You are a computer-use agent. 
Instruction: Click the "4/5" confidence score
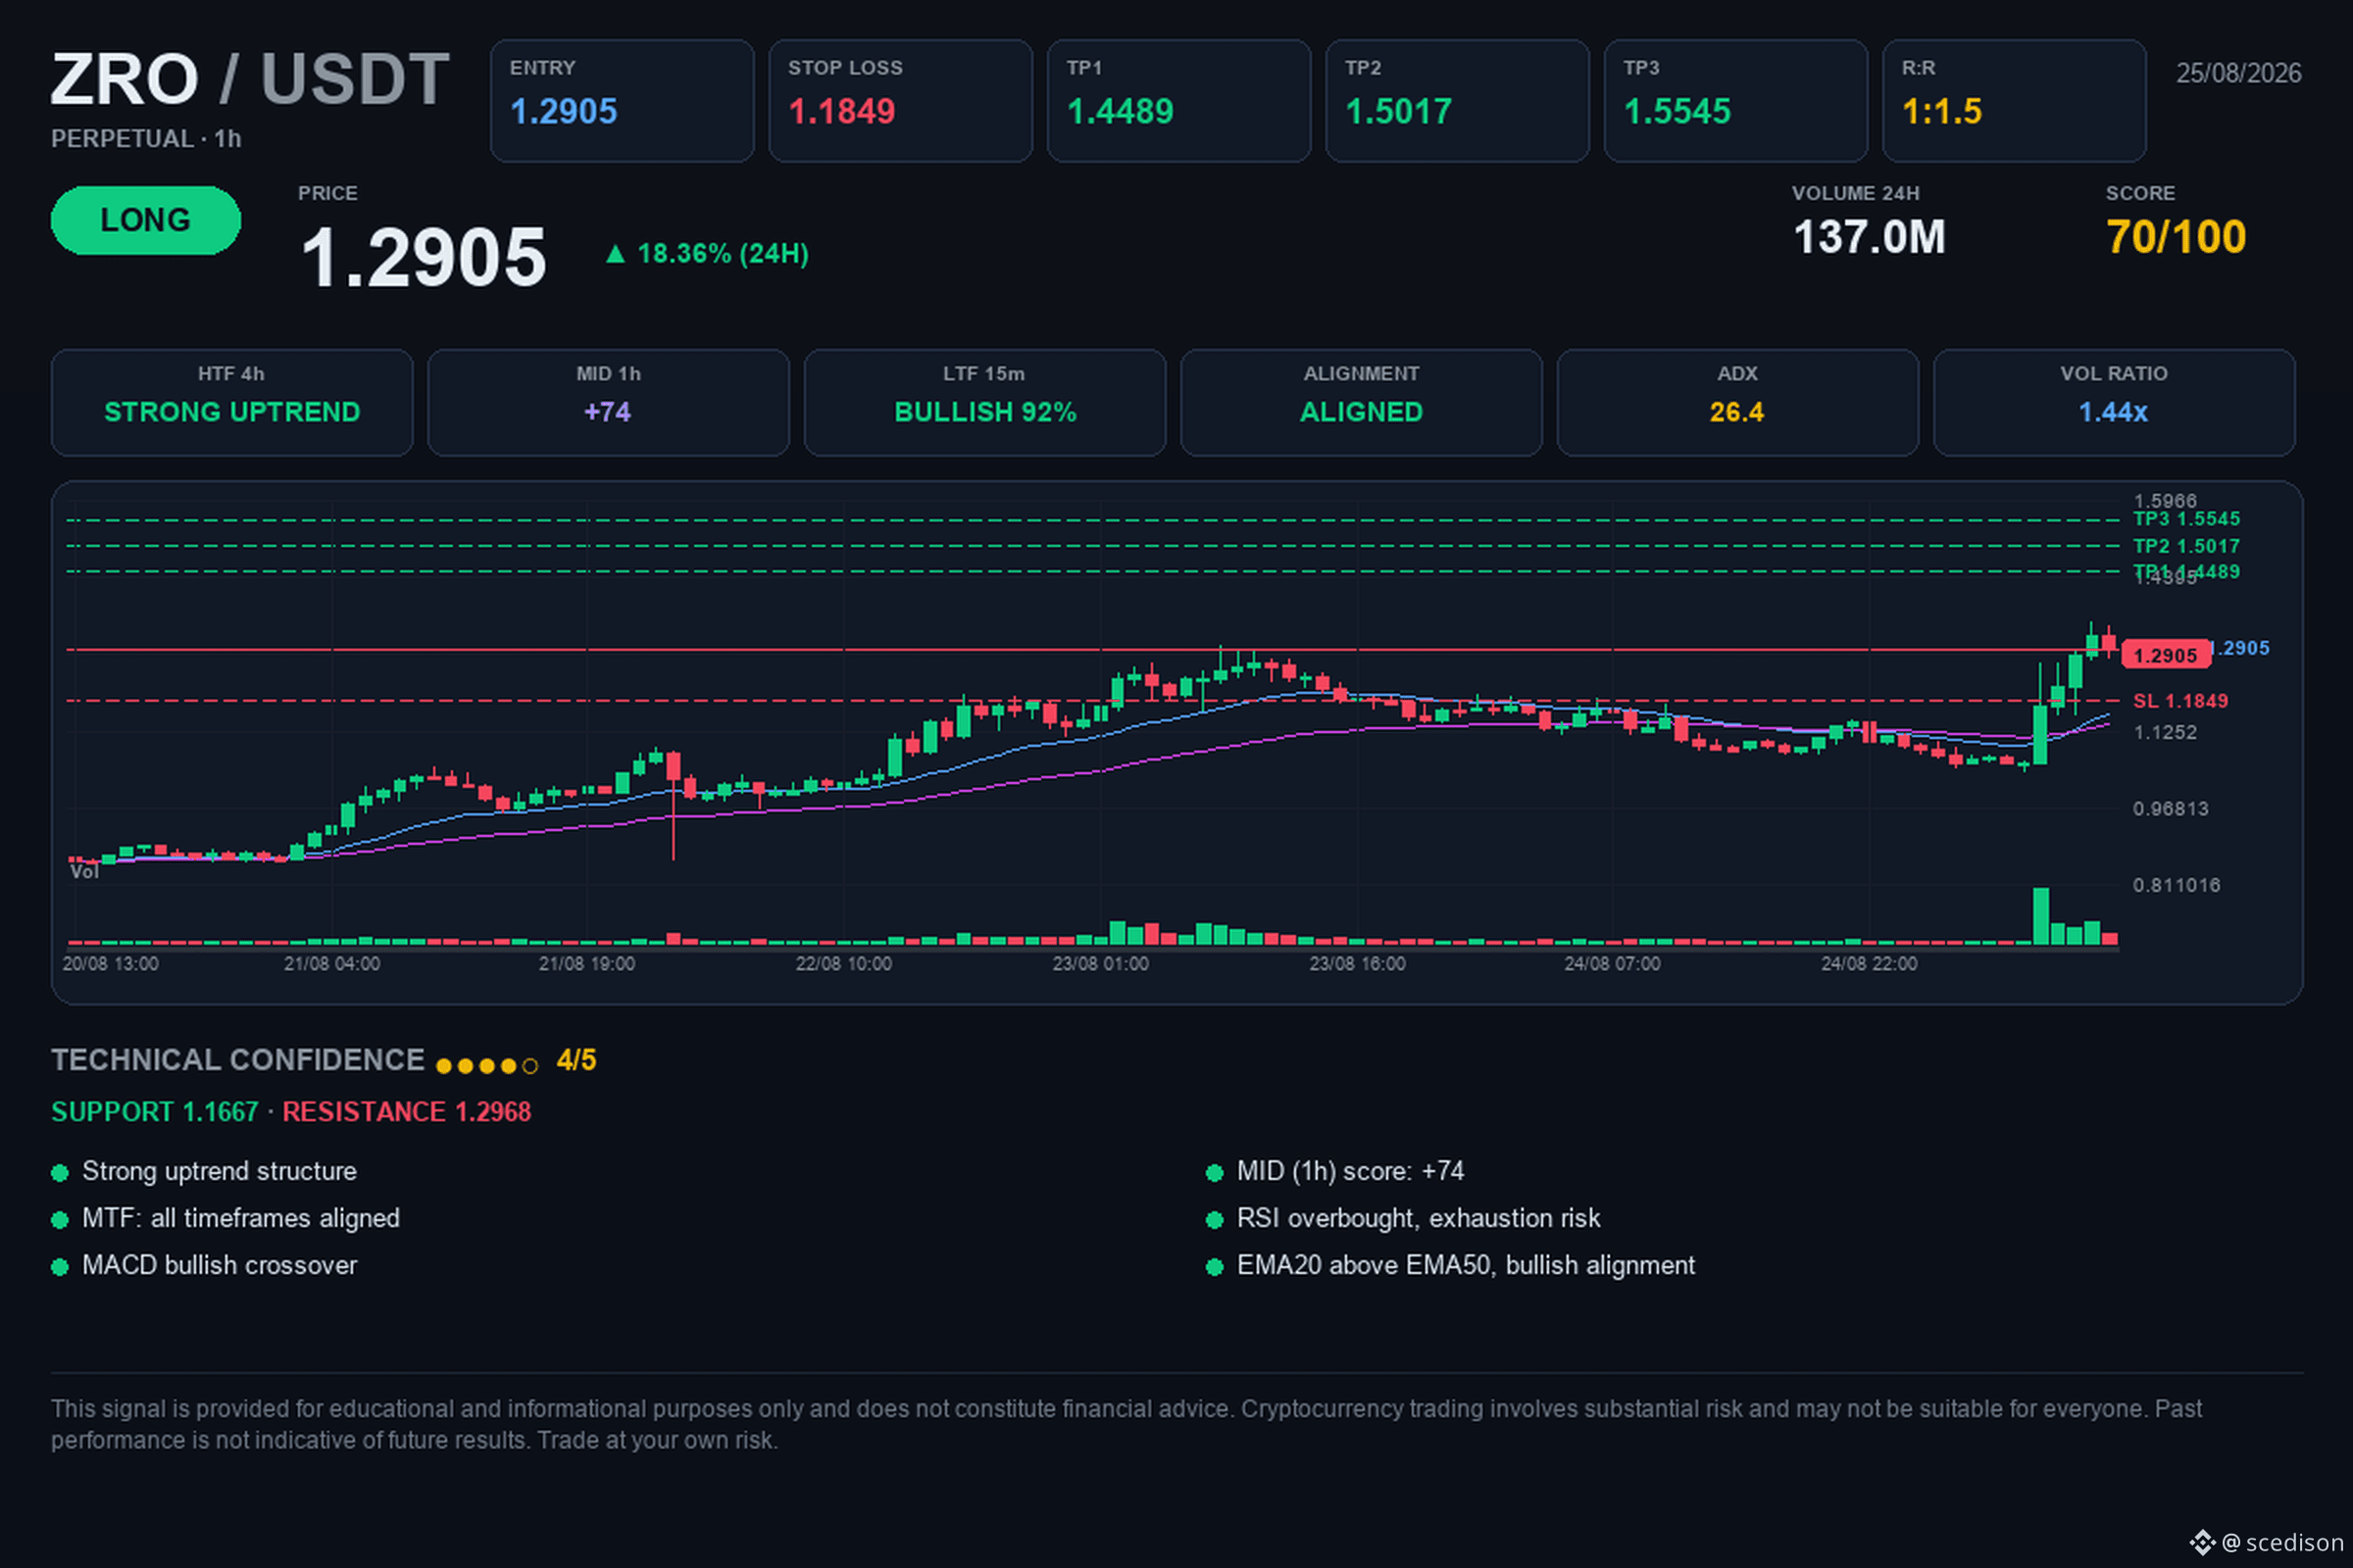[576, 1060]
